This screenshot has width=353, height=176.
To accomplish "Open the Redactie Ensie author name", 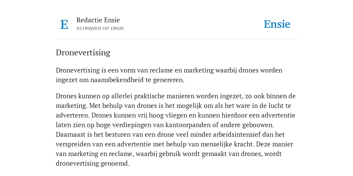I will pos(98,20).
